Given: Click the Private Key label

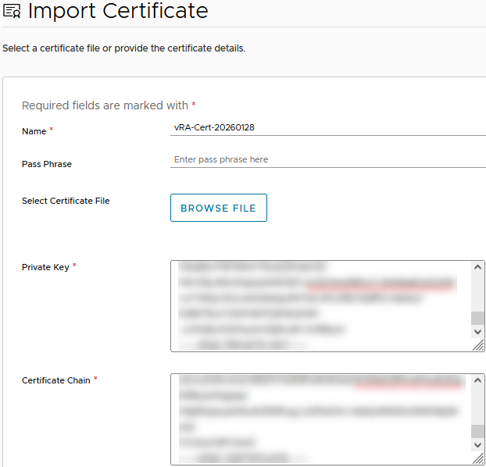Looking at the screenshot, I should point(45,267).
